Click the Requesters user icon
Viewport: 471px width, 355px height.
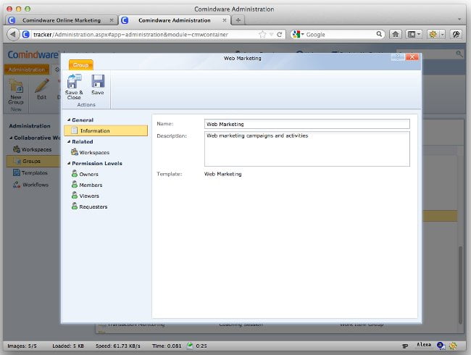pyautogui.click(x=75, y=206)
